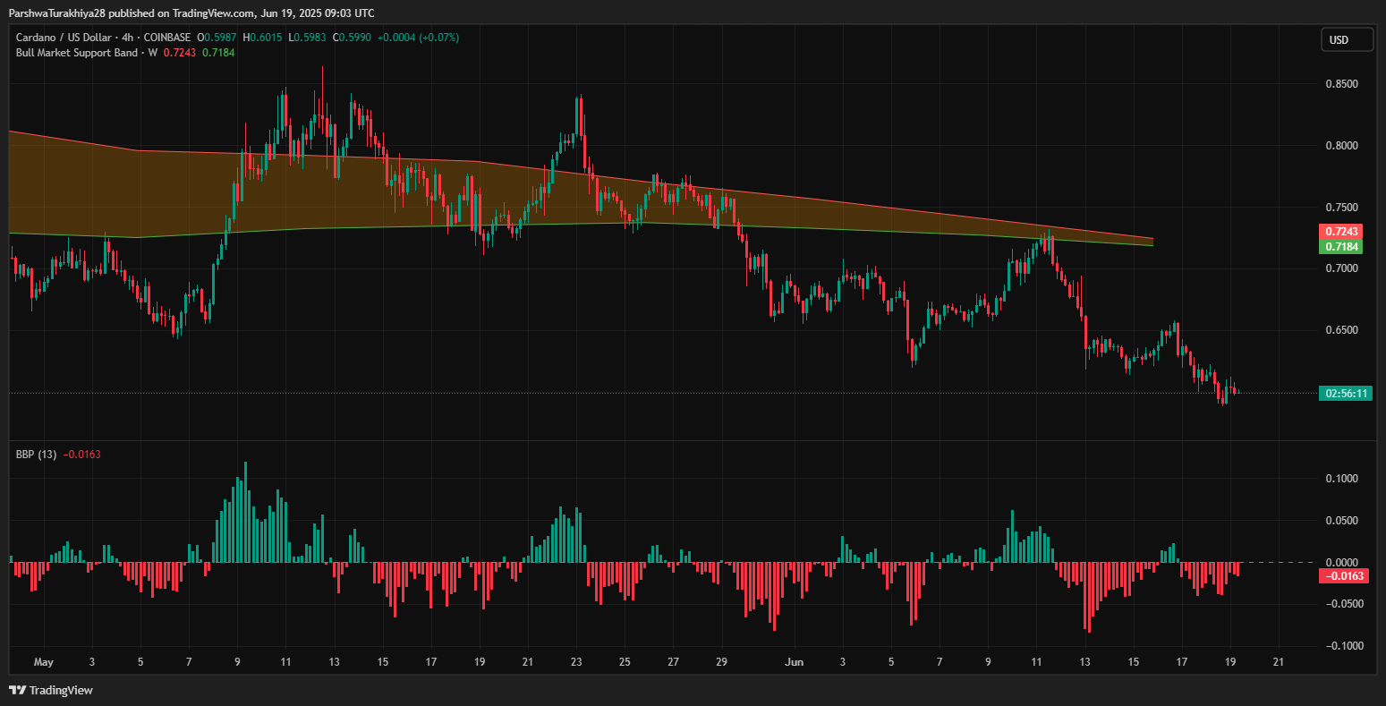Click the 0.8500 price scale label

[1340, 84]
